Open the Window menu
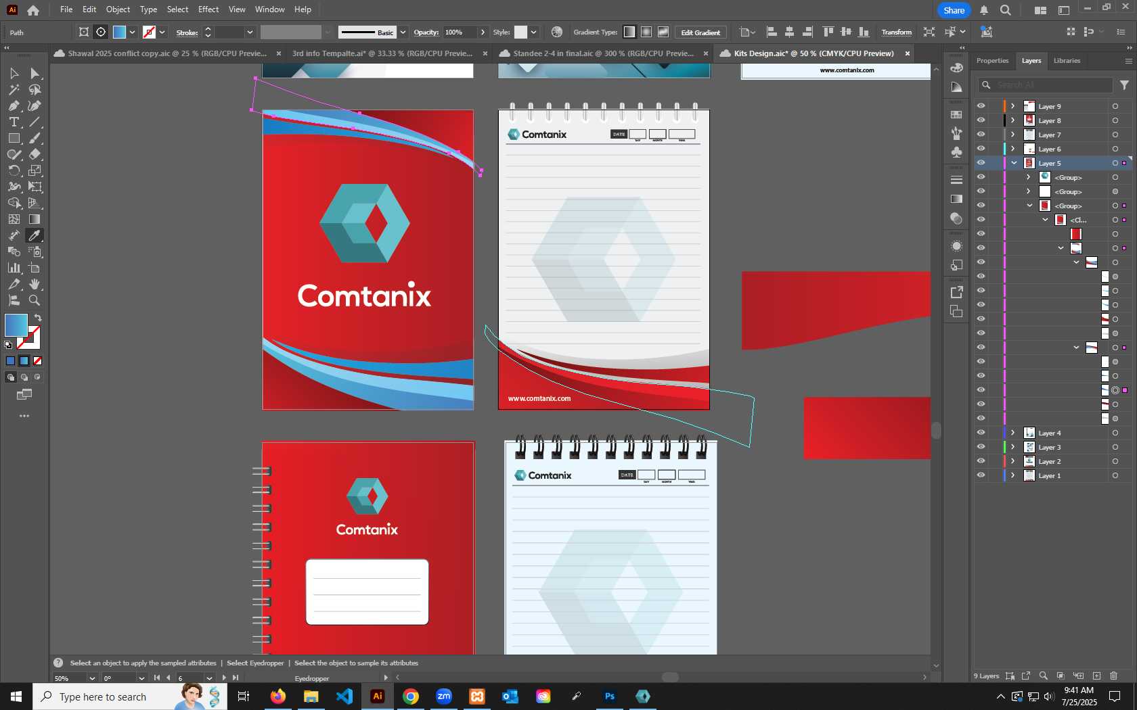Viewport: 1137px width, 710px height. [x=270, y=9]
